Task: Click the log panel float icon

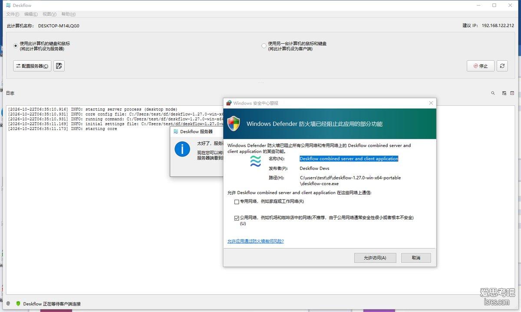Action: point(504,93)
